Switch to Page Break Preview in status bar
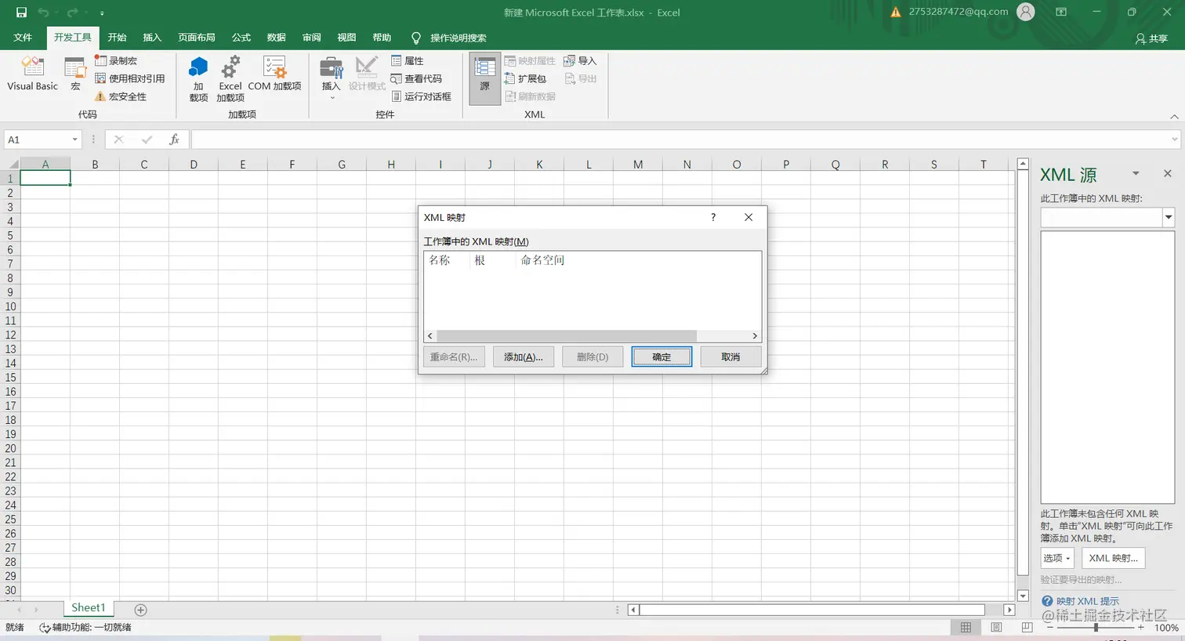This screenshot has height=641, width=1185. click(x=1027, y=628)
